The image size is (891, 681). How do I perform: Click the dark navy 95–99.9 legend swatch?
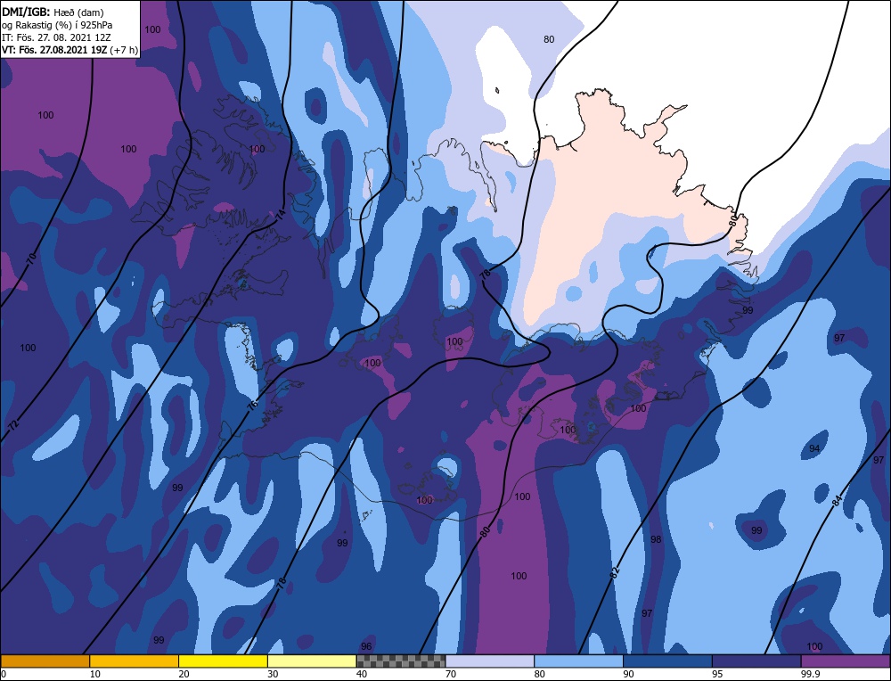click(x=756, y=661)
